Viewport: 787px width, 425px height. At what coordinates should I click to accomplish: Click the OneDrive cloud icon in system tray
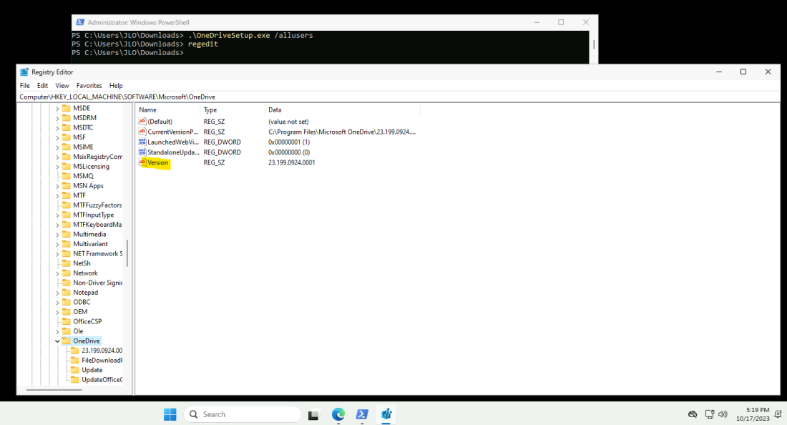(x=692, y=414)
